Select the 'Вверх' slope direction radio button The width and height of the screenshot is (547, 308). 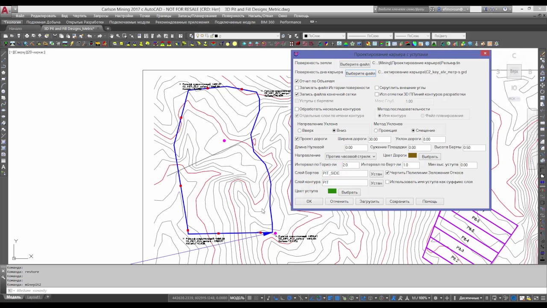[x=300, y=130]
